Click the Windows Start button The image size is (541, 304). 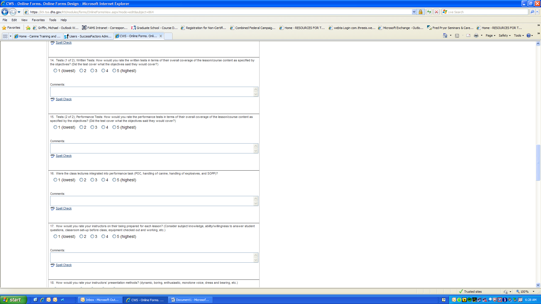click(x=13, y=300)
